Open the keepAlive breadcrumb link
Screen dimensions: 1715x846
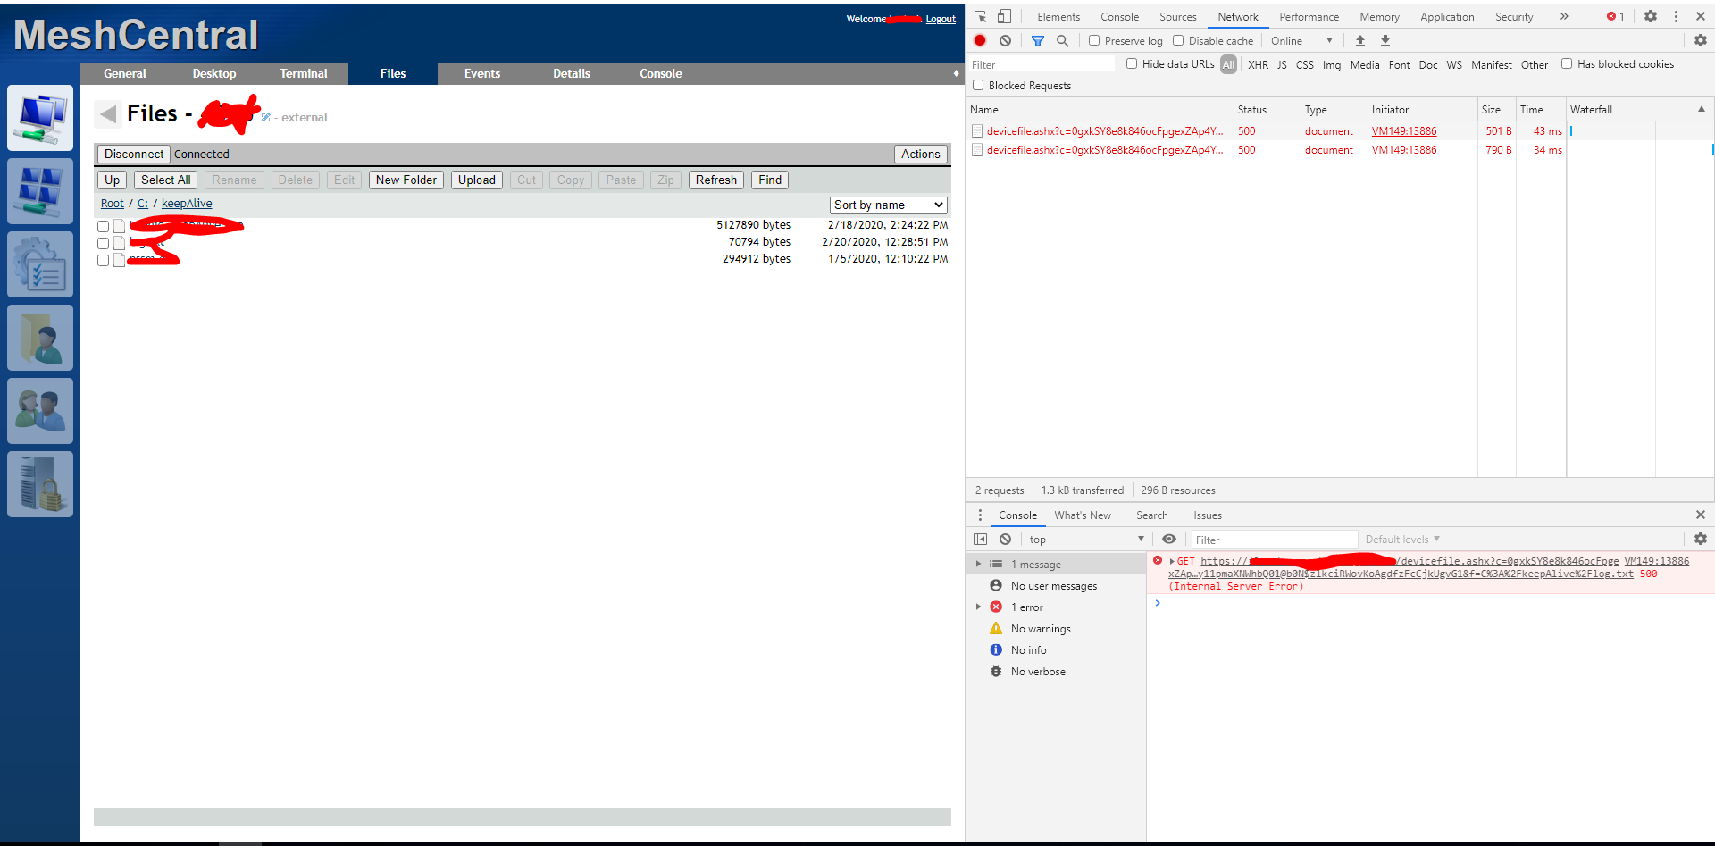coord(186,203)
